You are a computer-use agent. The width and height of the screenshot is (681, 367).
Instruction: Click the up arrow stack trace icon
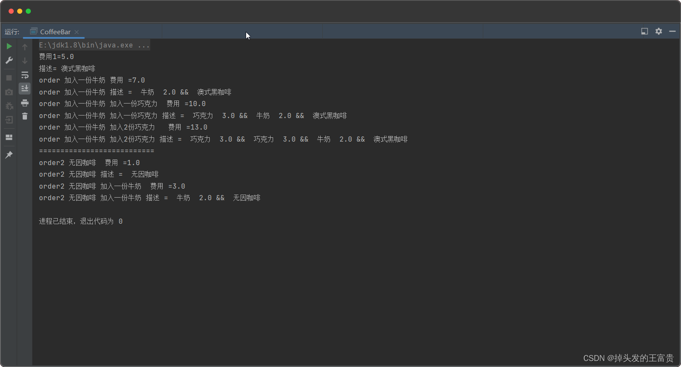coord(25,47)
